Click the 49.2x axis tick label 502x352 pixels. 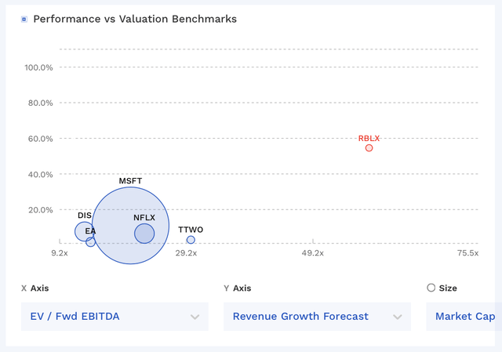[312, 253]
